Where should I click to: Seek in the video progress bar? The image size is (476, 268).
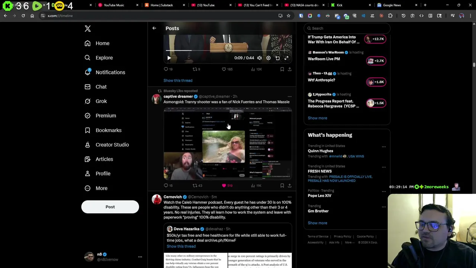[x=228, y=50]
